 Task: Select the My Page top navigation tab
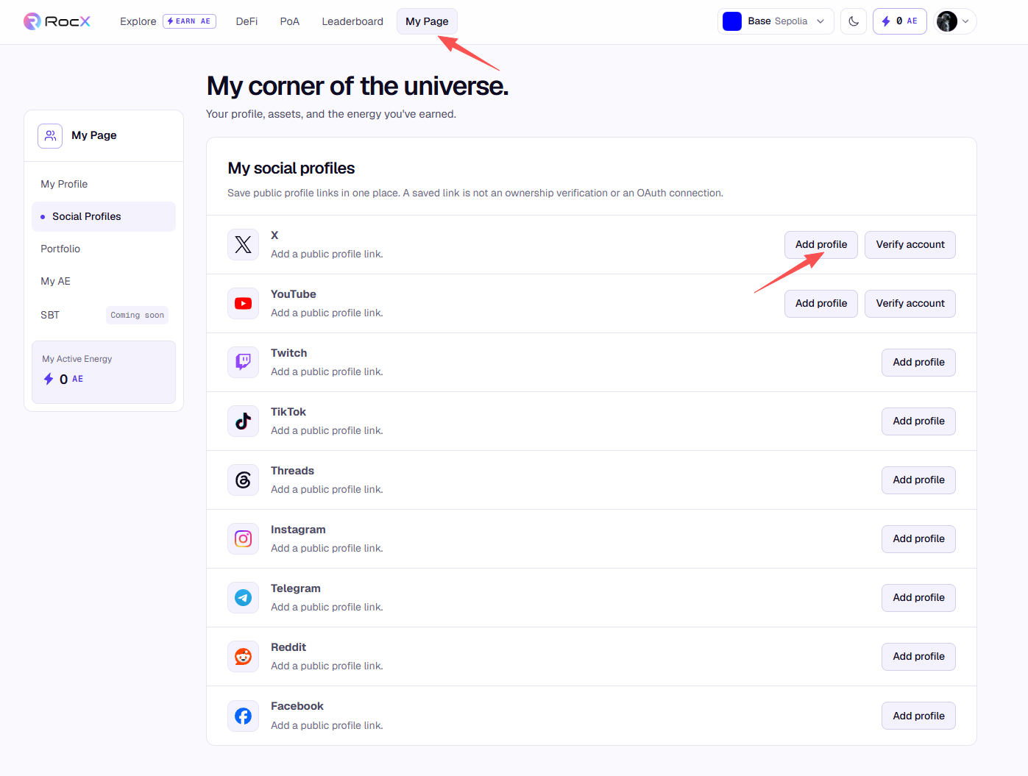point(427,21)
